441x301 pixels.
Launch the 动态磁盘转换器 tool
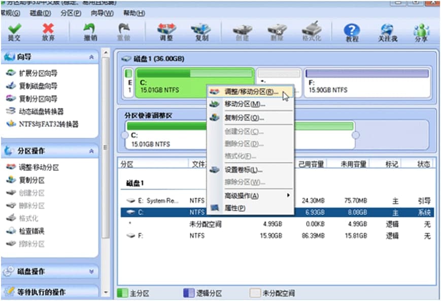click(x=35, y=111)
